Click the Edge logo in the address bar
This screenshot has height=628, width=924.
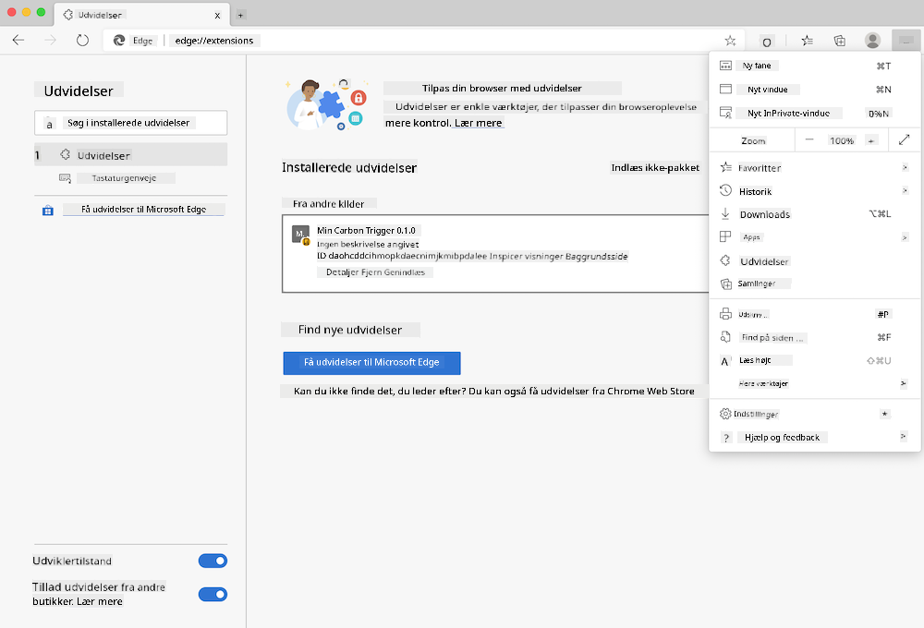coord(119,40)
